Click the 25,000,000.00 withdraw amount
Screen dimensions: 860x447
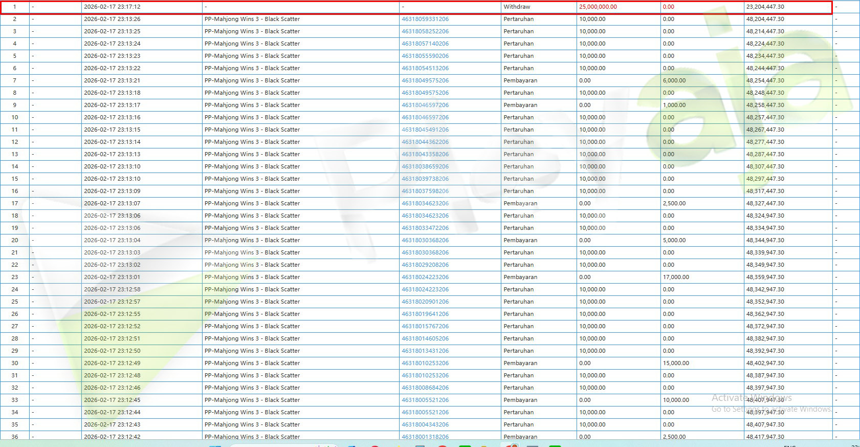tap(598, 7)
